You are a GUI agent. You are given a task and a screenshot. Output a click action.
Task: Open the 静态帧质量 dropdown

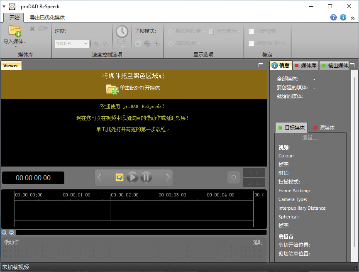click(204, 31)
